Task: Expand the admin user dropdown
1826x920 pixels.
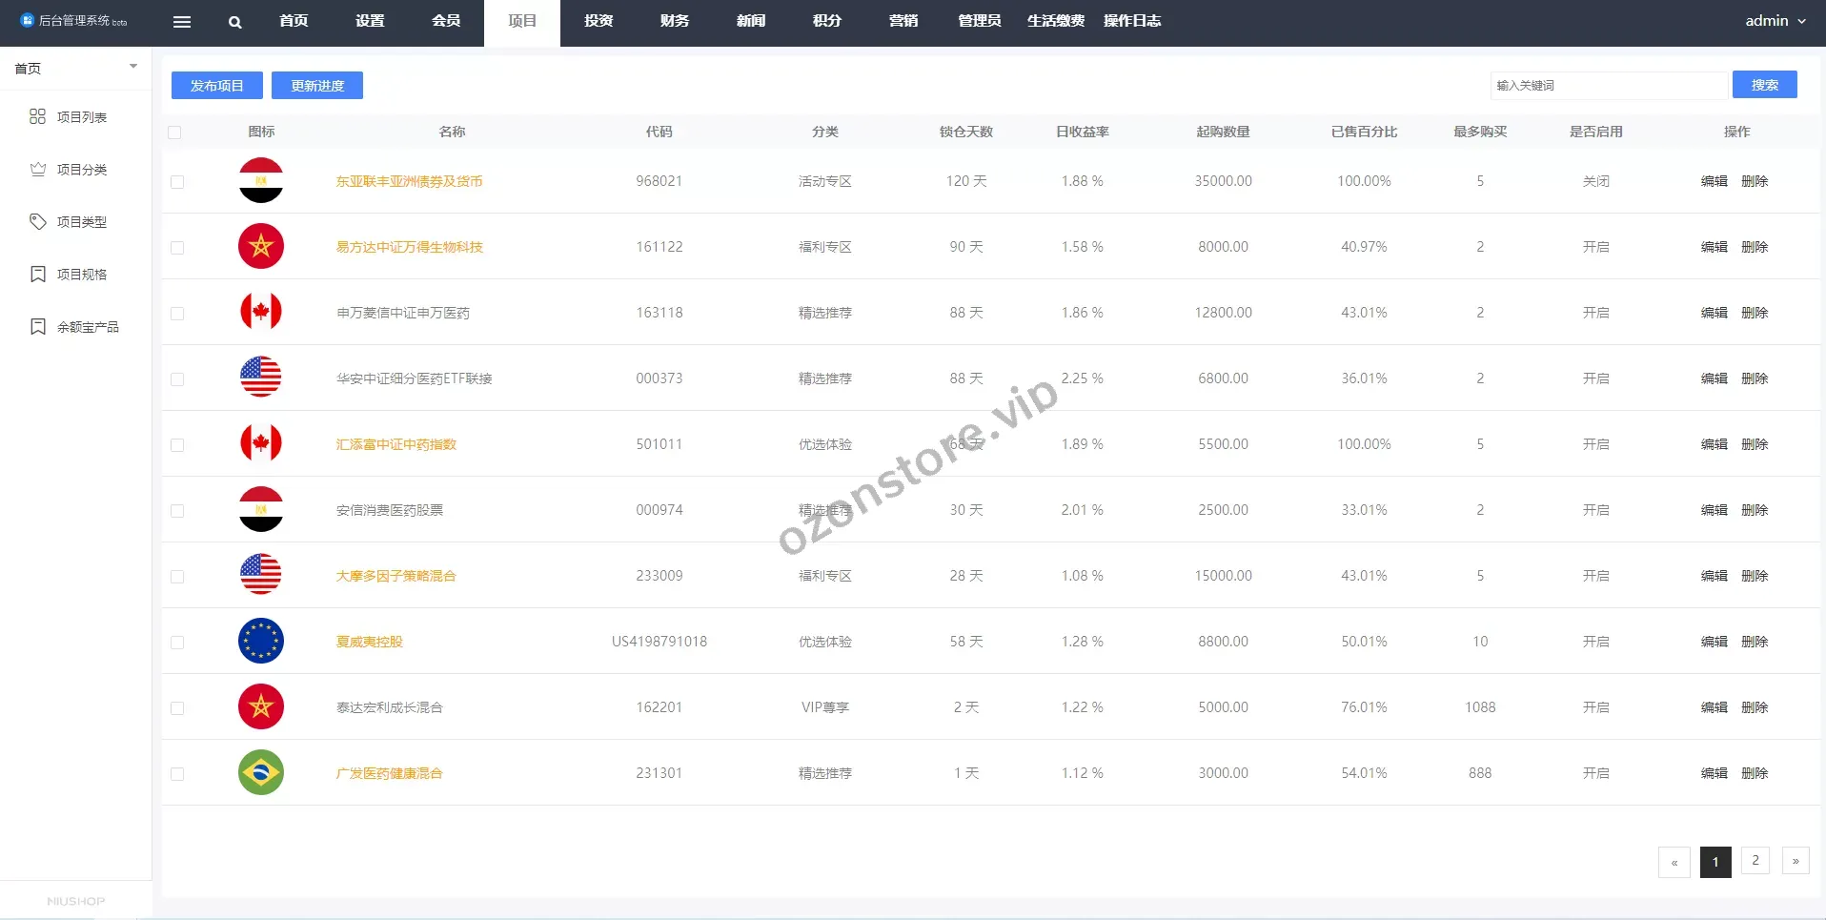Action: pyautogui.click(x=1775, y=21)
